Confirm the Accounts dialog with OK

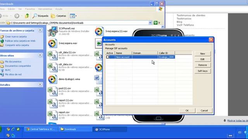pos(187,111)
